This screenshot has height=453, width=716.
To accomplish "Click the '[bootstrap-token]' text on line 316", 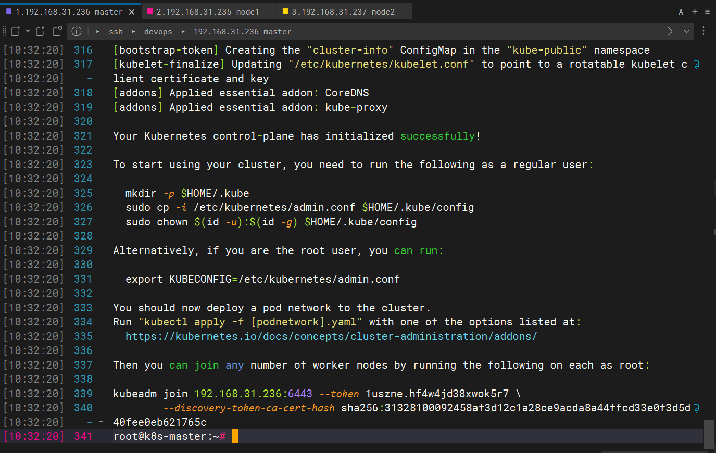I will pos(166,50).
